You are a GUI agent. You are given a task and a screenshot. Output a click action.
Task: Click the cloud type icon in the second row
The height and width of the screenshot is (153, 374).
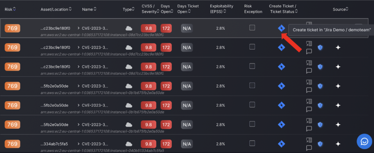coord(129,47)
